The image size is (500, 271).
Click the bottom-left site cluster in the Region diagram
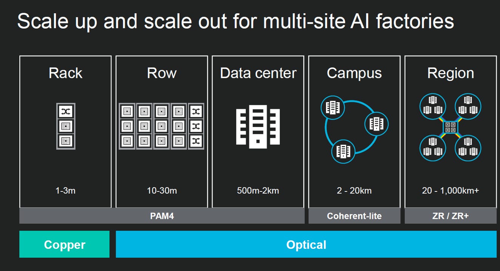tap(432, 148)
